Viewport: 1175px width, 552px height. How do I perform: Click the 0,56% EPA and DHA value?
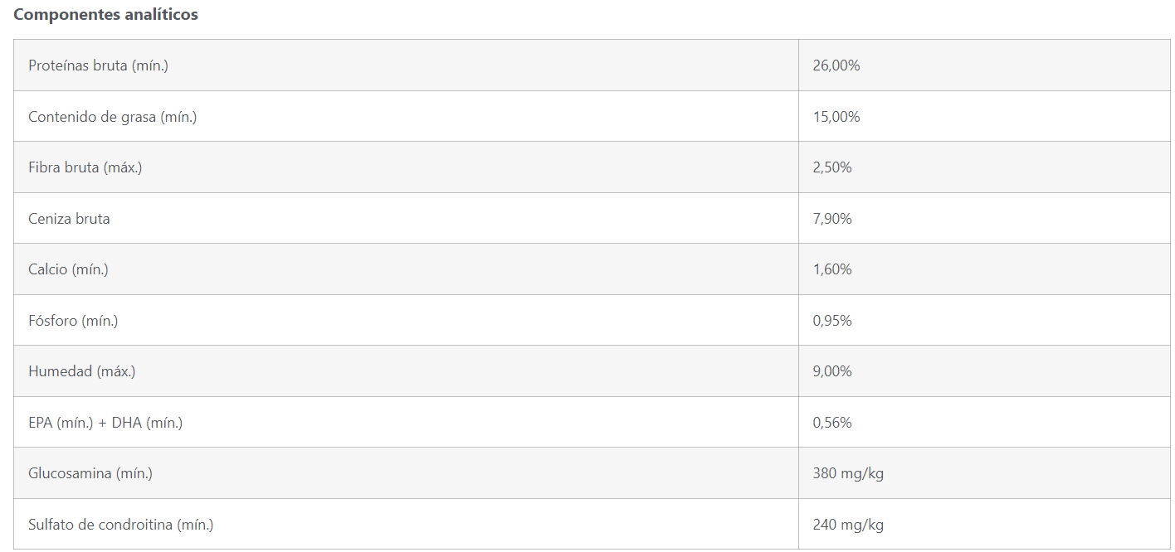[832, 423]
